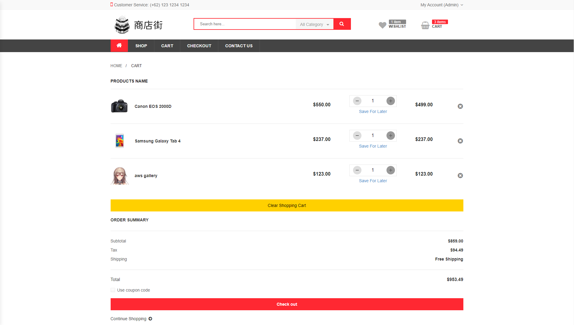This screenshot has width=574, height=325.
Task: Click the search magnifier button
Action: (x=342, y=24)
